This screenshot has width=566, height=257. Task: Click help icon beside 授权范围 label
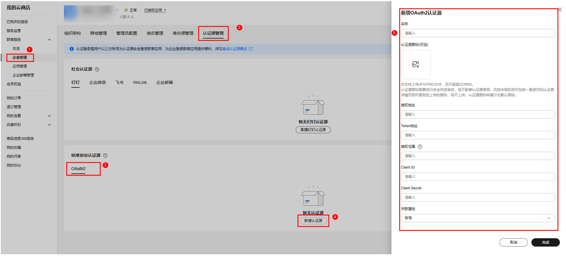tap(420, 147)
